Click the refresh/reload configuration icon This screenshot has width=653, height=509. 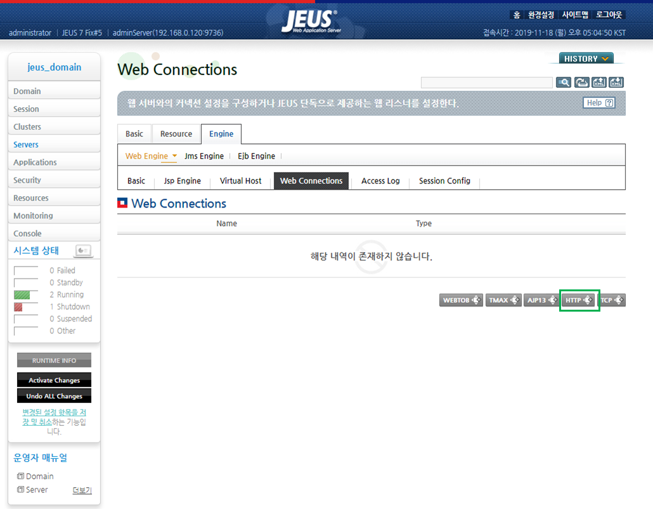click(581, 83)
